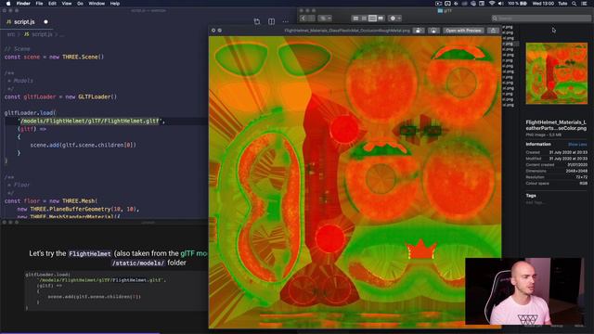Click the volume icon in menu bar
This screenshot has height=334, width=594.
tap(500, 4)
